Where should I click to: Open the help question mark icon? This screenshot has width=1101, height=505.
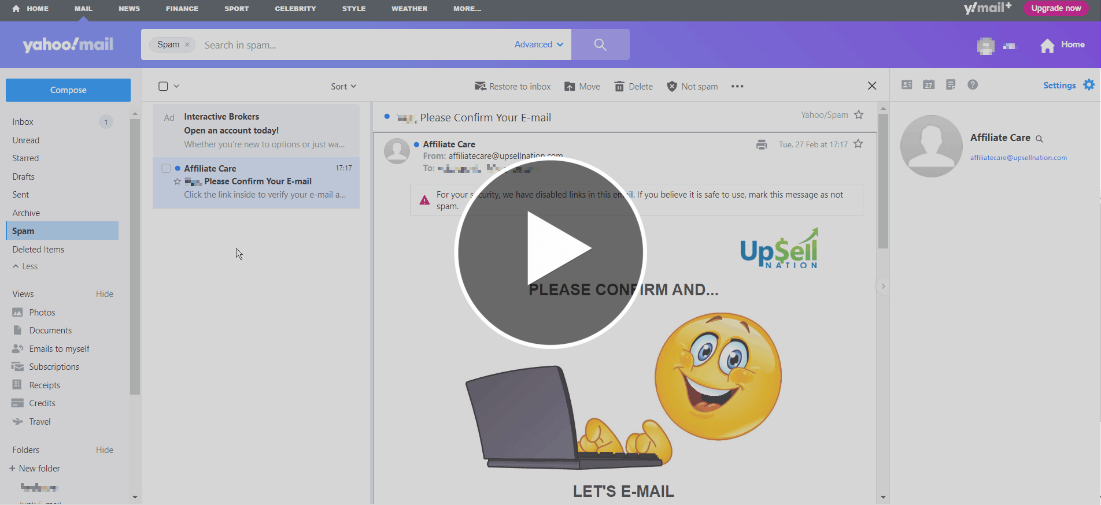tap(973, 85)
